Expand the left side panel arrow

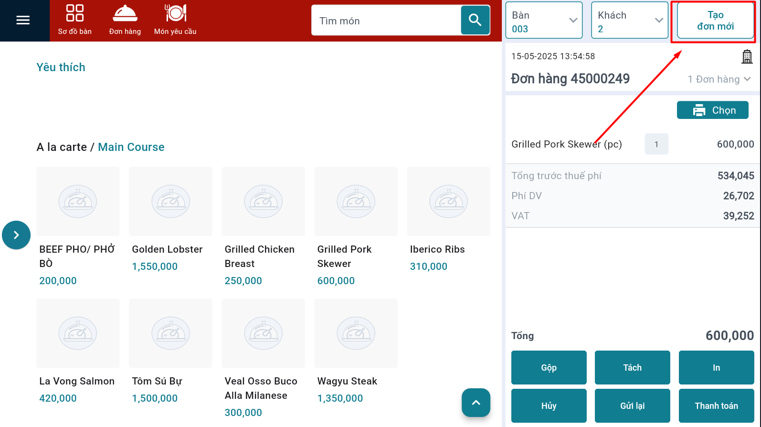[x=16, y=235]
